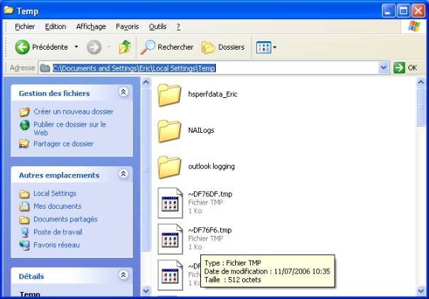Click the hsperfdata_Eric folder name
This screenshot has width=429, height=299.
coord(212,94)
